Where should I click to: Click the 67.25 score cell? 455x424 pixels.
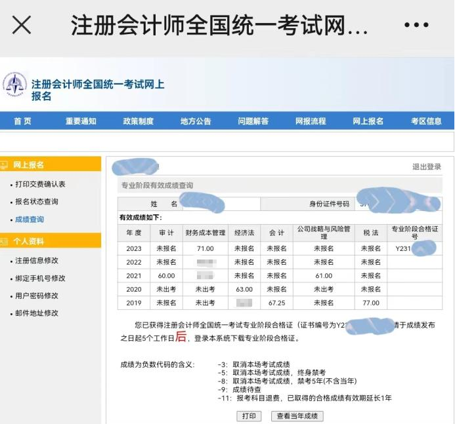276,303
